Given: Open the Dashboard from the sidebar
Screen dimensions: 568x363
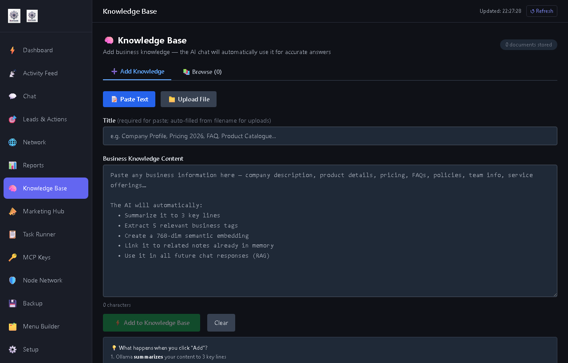Looking at the screenshot, I should pyautogui.click(x=38, y=50).
